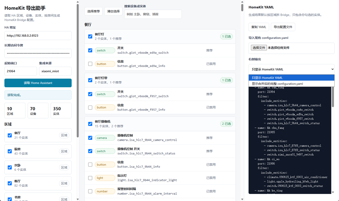Toggle the 客厅 area checkbox
Viewport: 339px width, 201px height.
[10, 183]
